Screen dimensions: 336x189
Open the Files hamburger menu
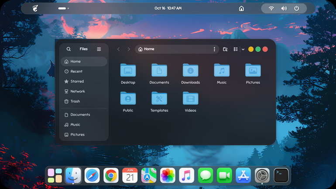(x=99, y=49)
